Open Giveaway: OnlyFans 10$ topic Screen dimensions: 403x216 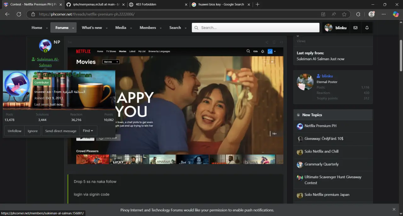coord(324,139)
